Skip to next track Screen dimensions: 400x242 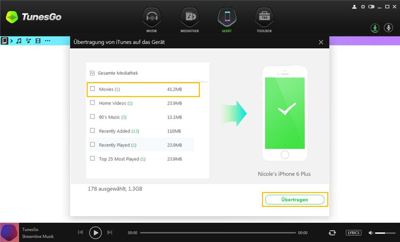pos(110,232)
